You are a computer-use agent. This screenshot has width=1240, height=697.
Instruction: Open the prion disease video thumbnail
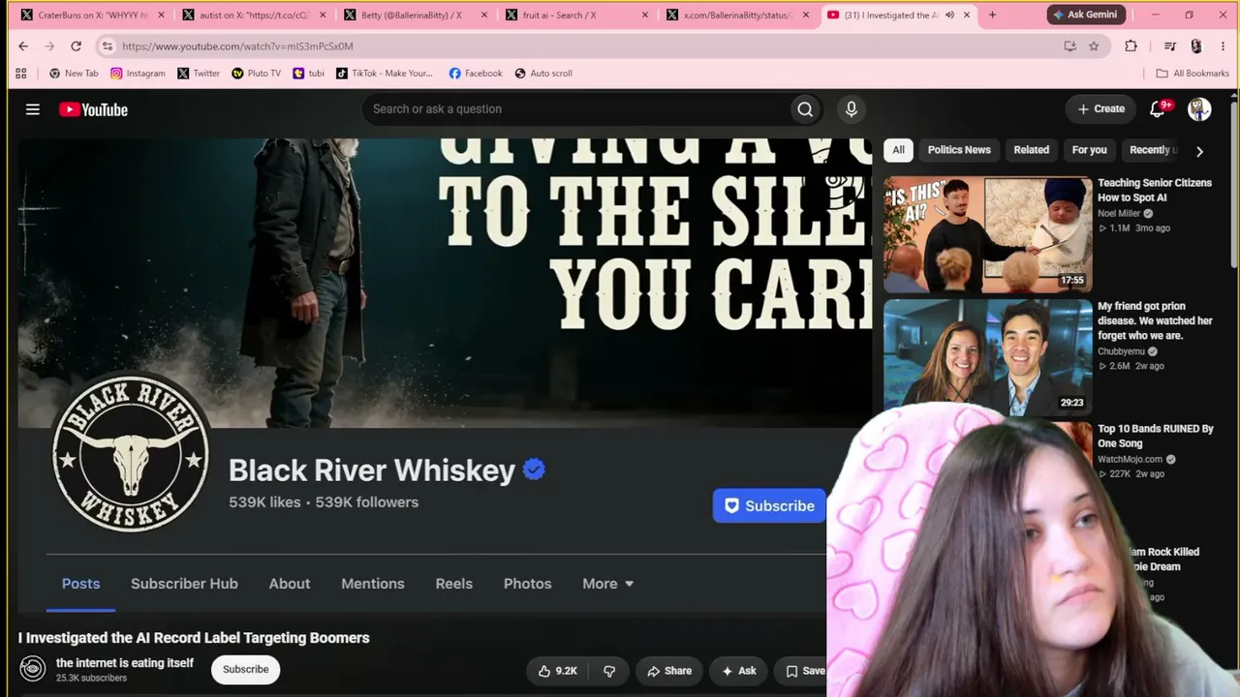[987, 357]
